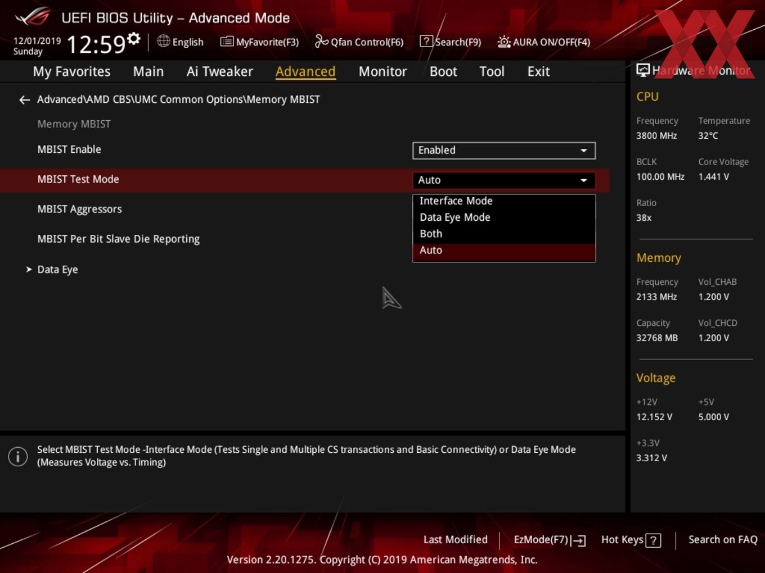Switch to Exit tab

[x=538, y=71]
